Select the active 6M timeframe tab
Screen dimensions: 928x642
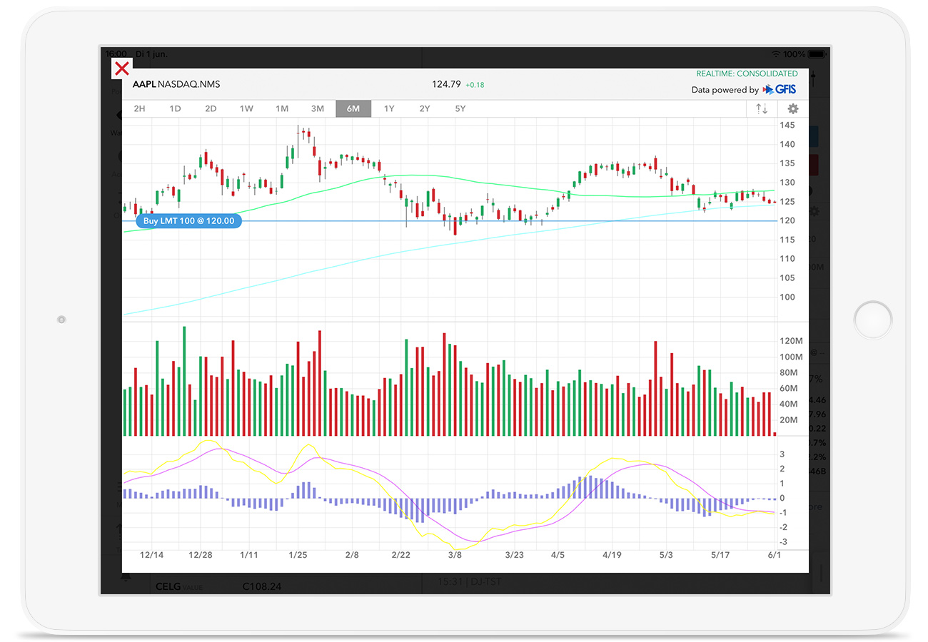[x=353, y=108]
